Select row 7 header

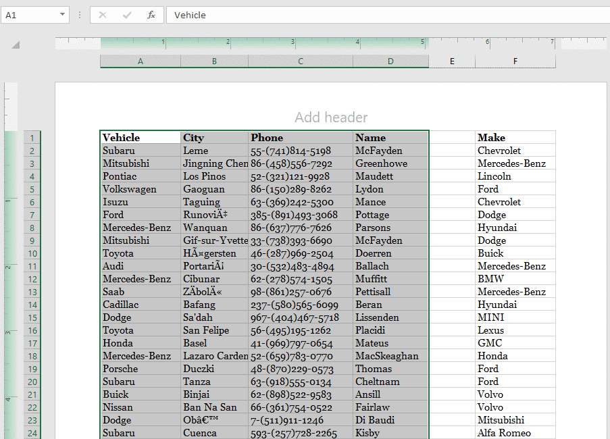point(32,215)
